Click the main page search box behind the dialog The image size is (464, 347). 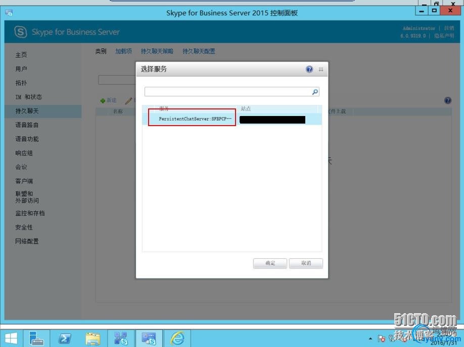117,80
